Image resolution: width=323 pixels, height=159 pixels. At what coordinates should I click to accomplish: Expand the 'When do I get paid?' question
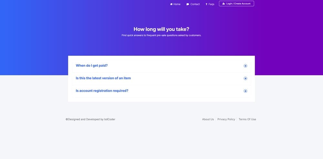pyautogui.click(x=92, y=65)
